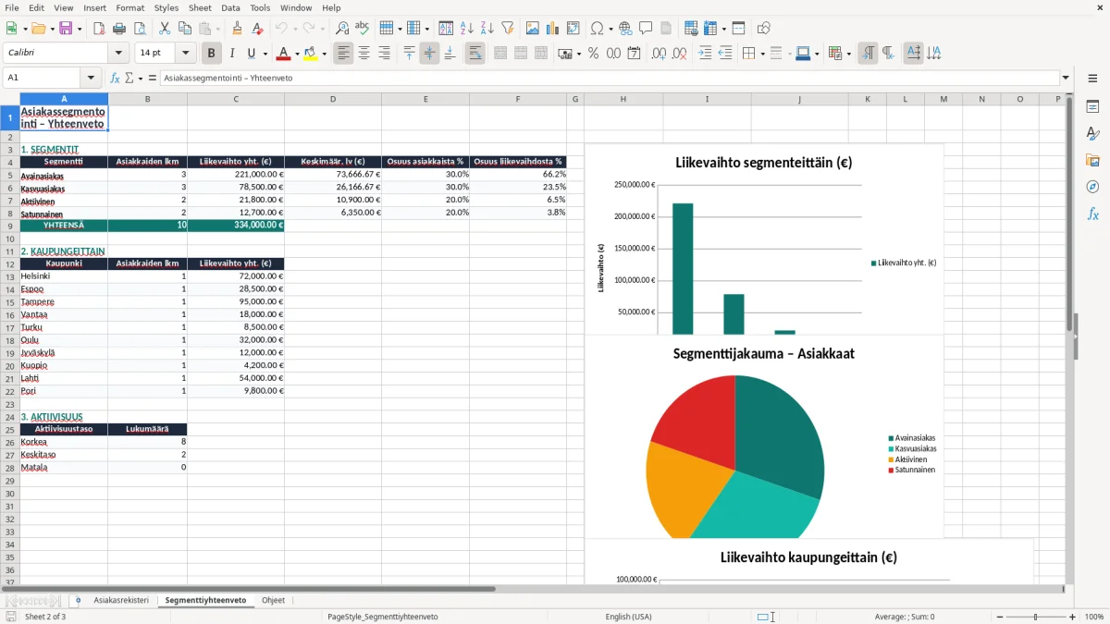Open borders dropdown arrow
This screenshot has height=624, width=1110.
coord(763,54)
